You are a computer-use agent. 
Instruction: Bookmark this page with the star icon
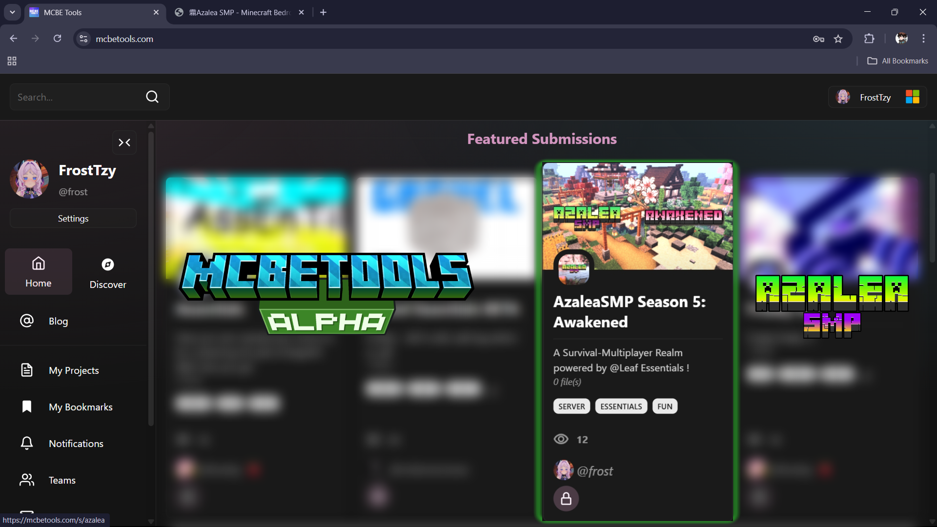(838, 39)
